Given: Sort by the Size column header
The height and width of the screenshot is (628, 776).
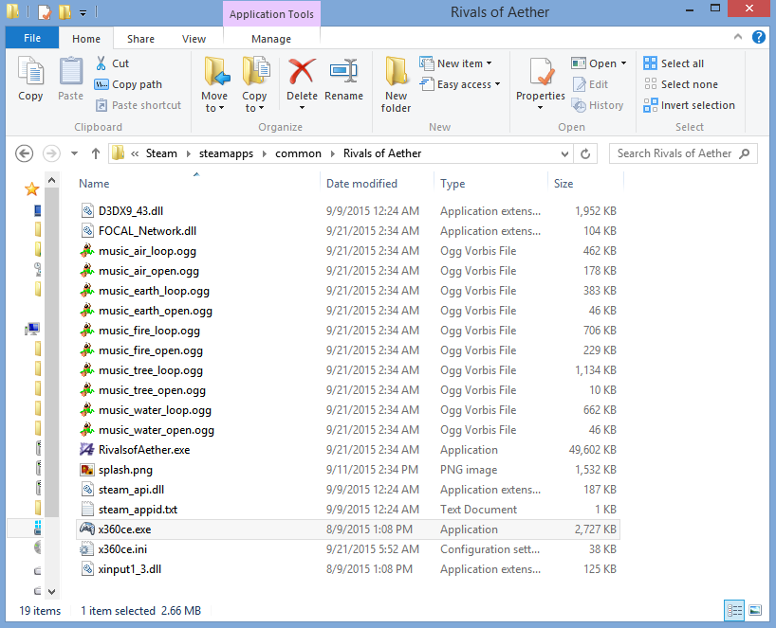Looking at the screenshot, I should (x=585, y=184).
